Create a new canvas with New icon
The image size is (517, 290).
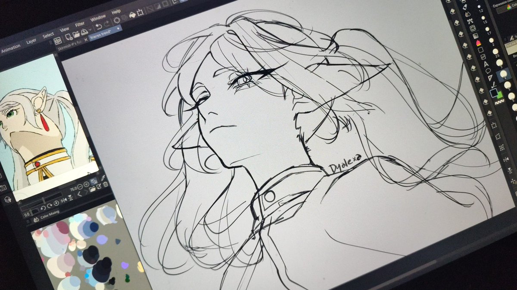(69, 37)
